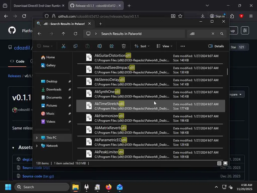The image size is (257, 193).
Task: Click the red YouTube extension icon
Action: [x=241, y=16]
